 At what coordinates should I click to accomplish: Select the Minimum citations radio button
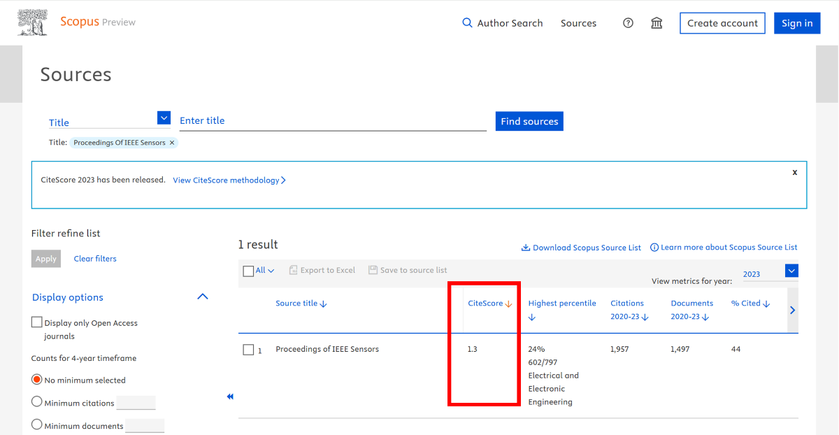point(37,402)
